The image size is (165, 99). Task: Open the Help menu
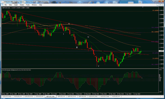(40, 5)
